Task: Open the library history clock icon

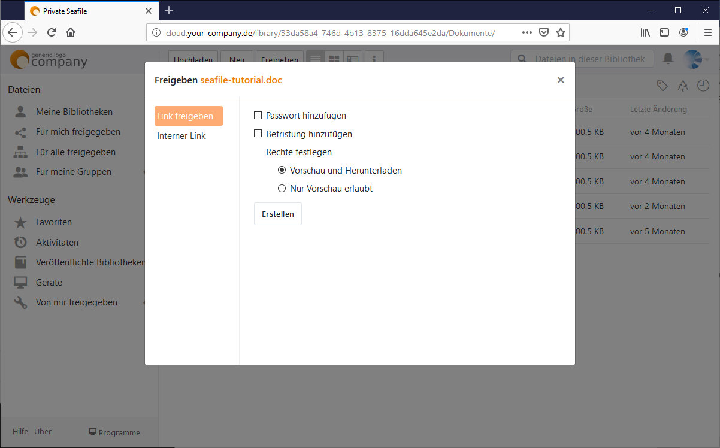Action: pyautogui.click(x=703, y=86)
